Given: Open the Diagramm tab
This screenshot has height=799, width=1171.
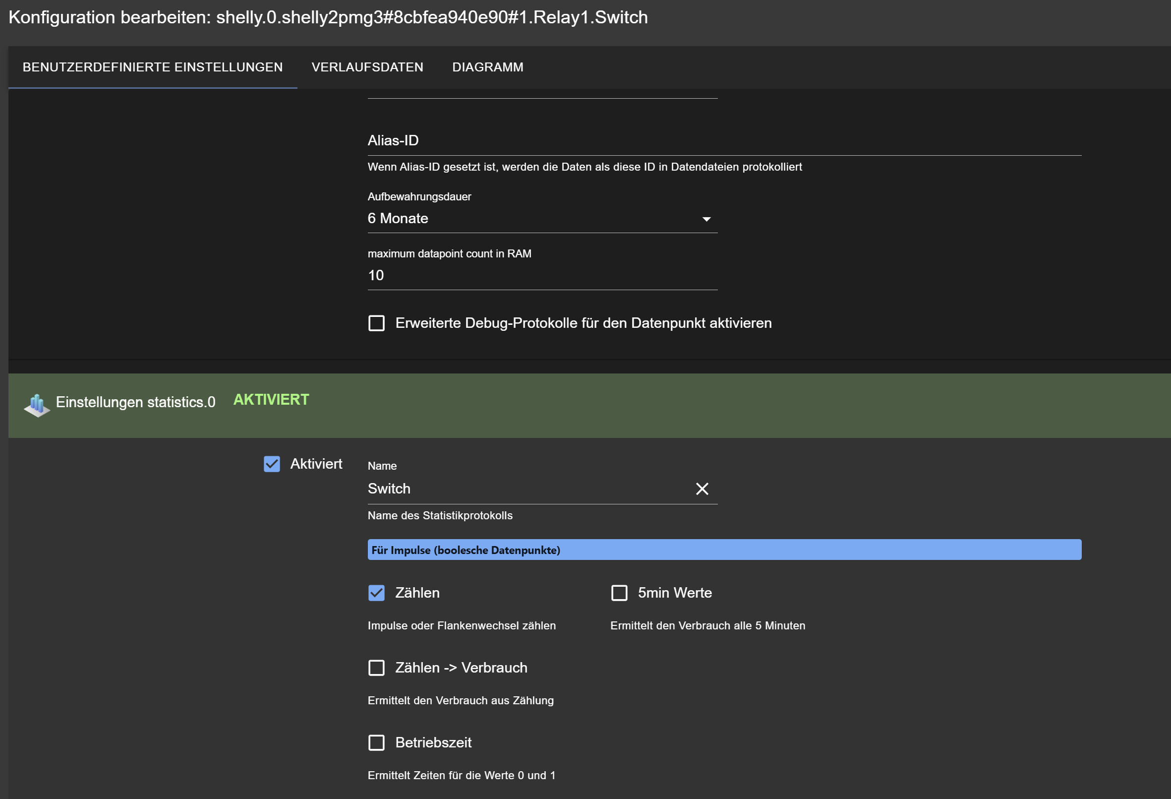Looking at the screenshot, I should click(487, 67).
